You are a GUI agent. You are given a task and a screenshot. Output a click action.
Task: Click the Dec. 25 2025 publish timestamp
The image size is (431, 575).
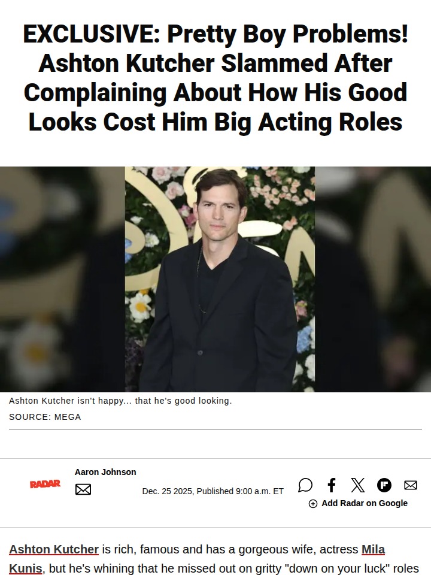coord(213,491)
